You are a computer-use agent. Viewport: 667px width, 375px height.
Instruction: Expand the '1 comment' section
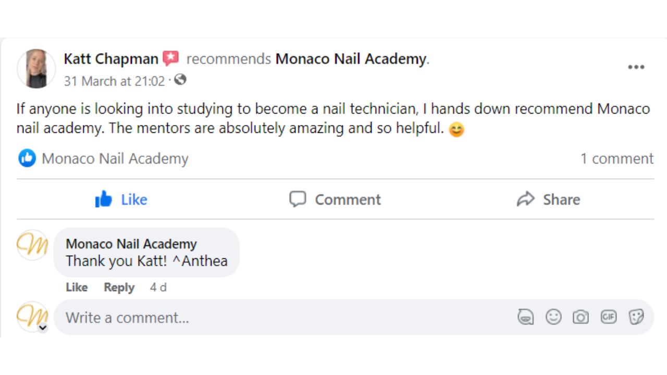tap(616, 158)
